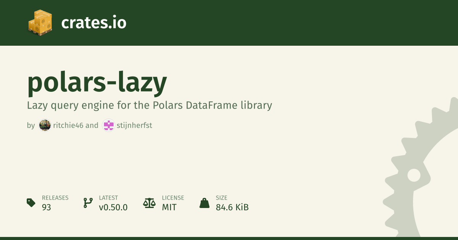Click the releases count 93
458x240 pixels.
tap(47, 207)
